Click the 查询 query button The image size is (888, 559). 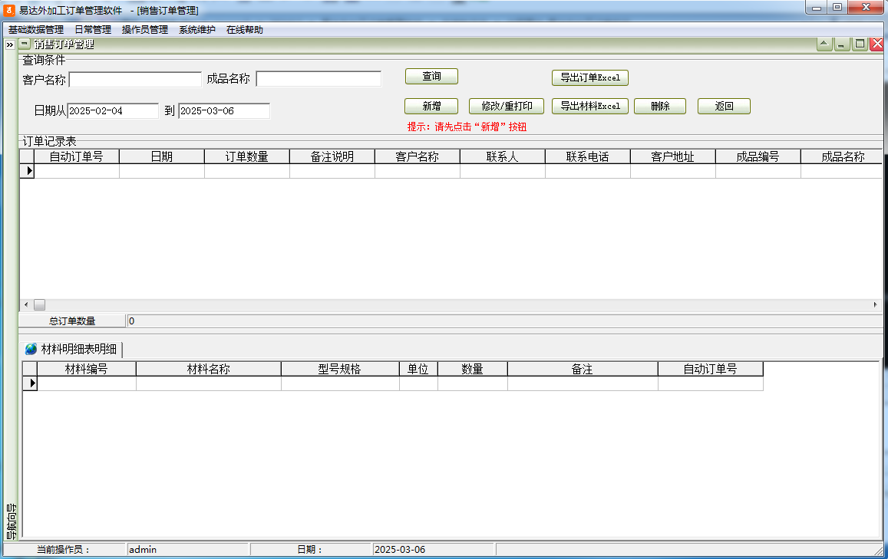pyautogui.click(x=431, y=76)
